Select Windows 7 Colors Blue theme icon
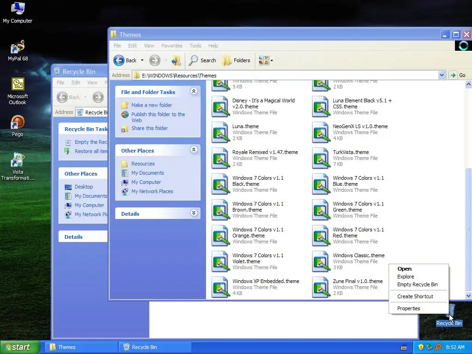Screen dimensions: 472x354 (321, 184)
